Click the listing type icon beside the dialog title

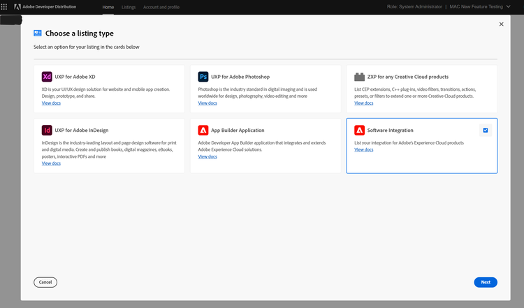coord(38,33)
